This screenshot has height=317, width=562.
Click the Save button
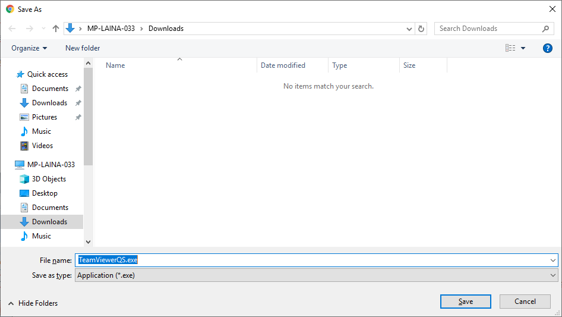pyautogui.click(x=466, y=302)
